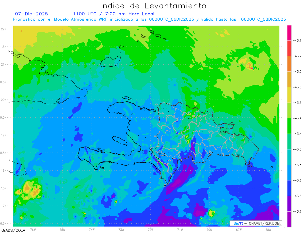Click the "1100 UTC / 7:00 am Hora Local" text
The height and width of the screenshot is (233, 301).
coord(114,14)
